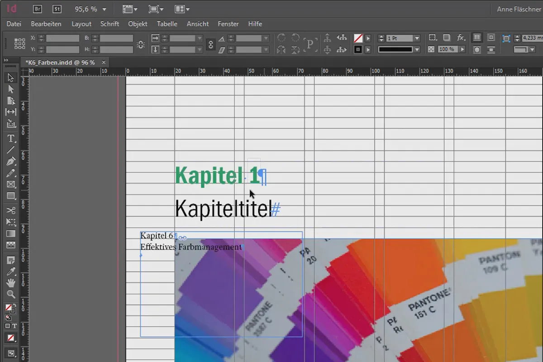The height and width of the screenshot is (362, 543).
Task: Open the fx effects menu
Action: [461, 38]
